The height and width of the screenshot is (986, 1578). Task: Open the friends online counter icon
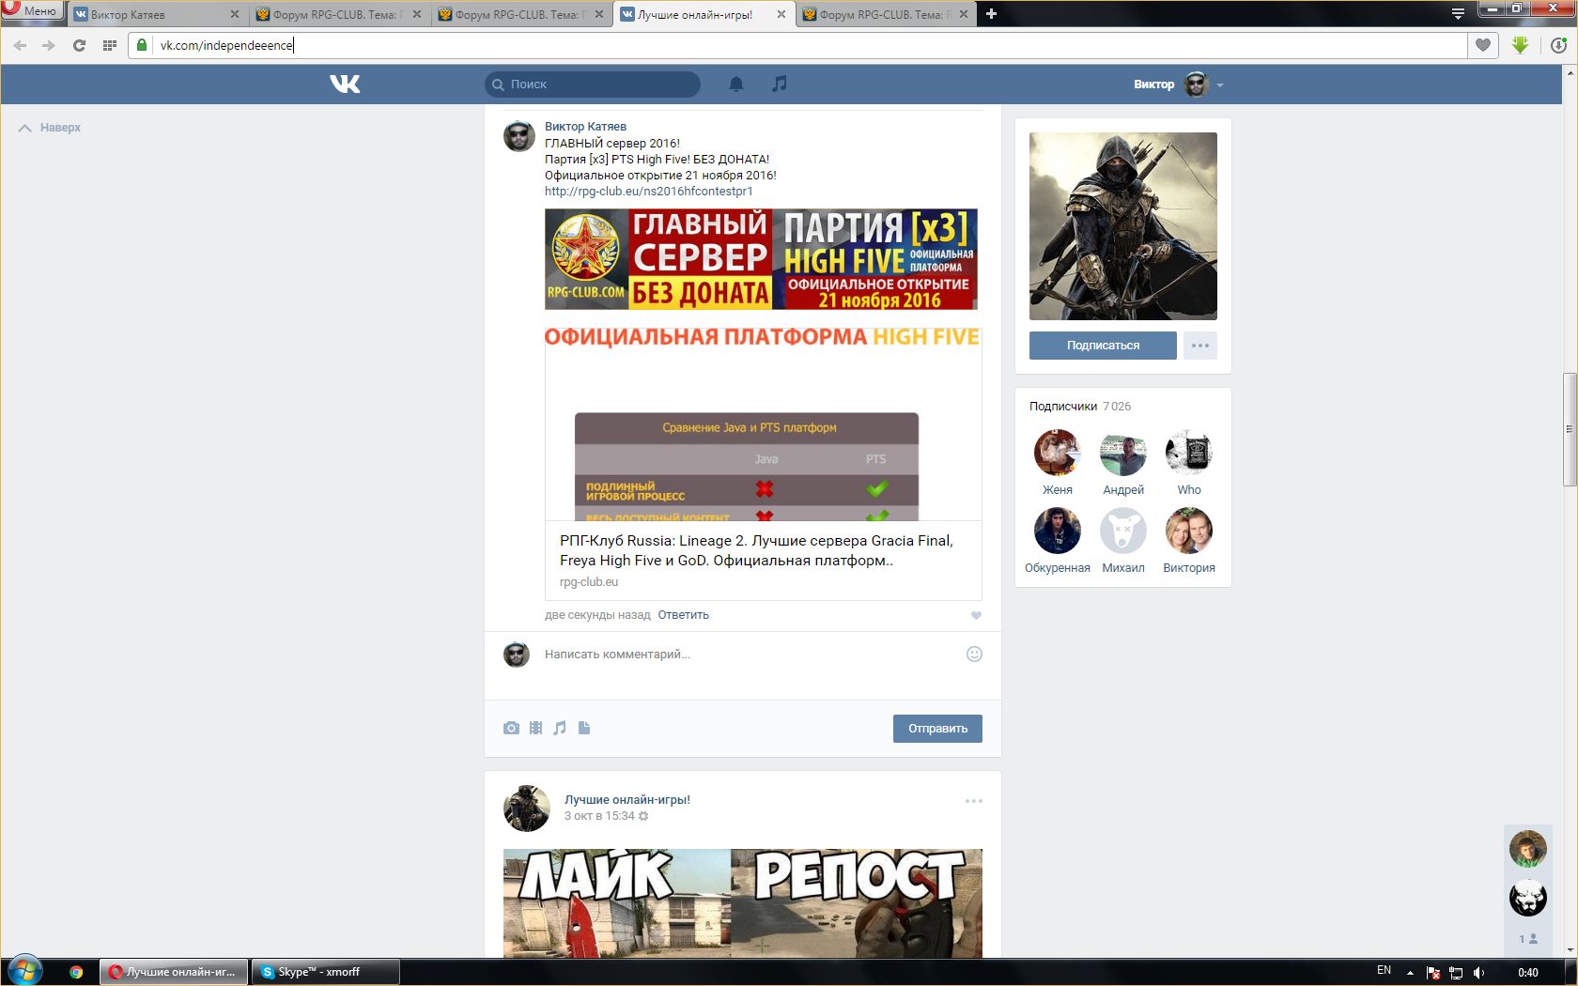click(x=1528, y=938)
